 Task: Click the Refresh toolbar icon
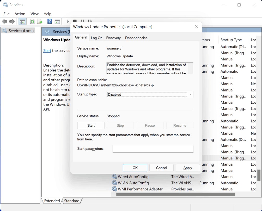pyautogui.click(x=32, y=21)
